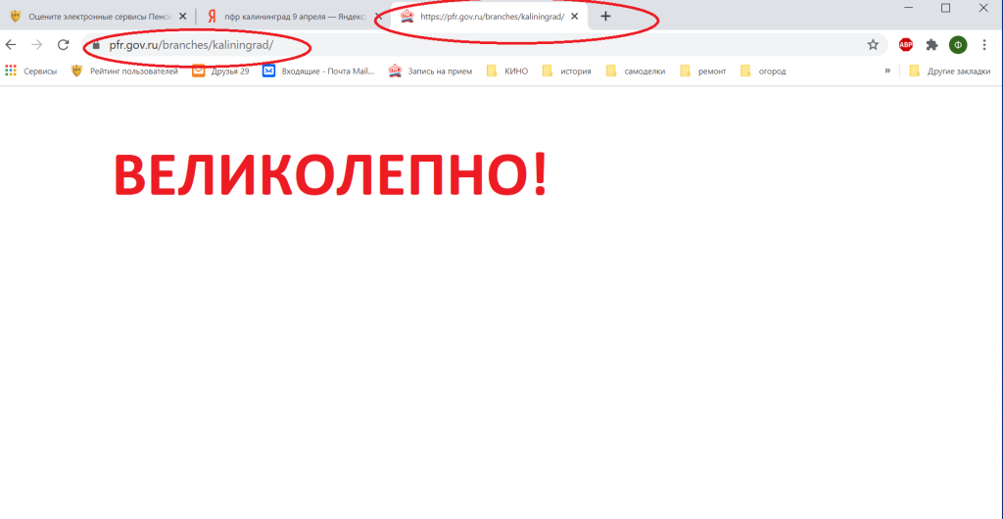Viewport: 1003px width, 519px height.
Task: Open the огород bookmarks folder
Action: (x=763, y=71)
